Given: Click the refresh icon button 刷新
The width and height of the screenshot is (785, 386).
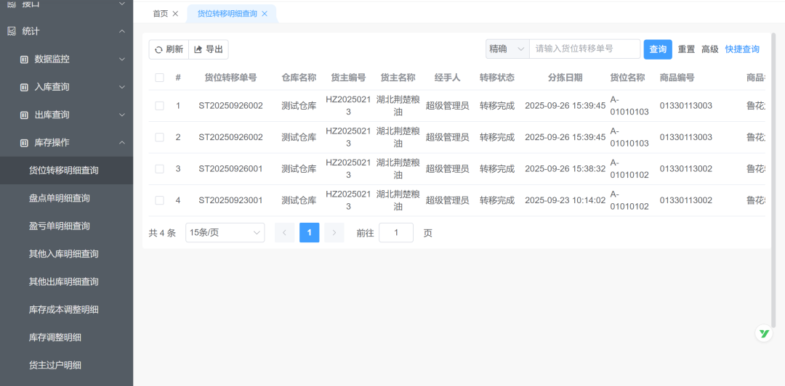Looking at the screenshot, I should [x=169, y=49].
